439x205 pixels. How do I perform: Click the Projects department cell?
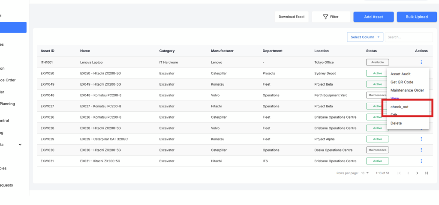point(269,73)
